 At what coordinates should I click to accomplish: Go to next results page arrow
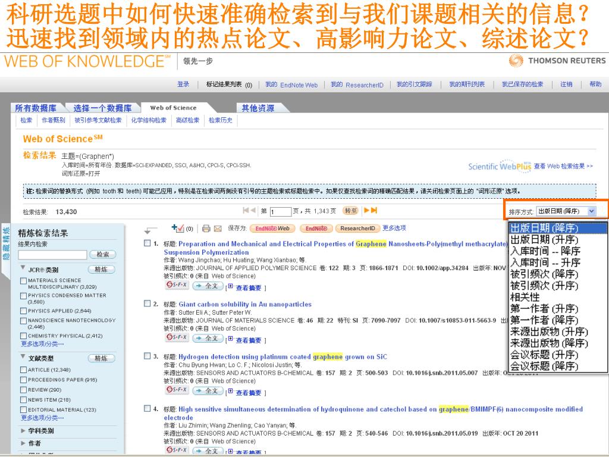click(x=366, y=210)
